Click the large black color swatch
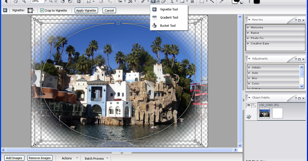Viewport: 308px width, 161px height. 257,2
